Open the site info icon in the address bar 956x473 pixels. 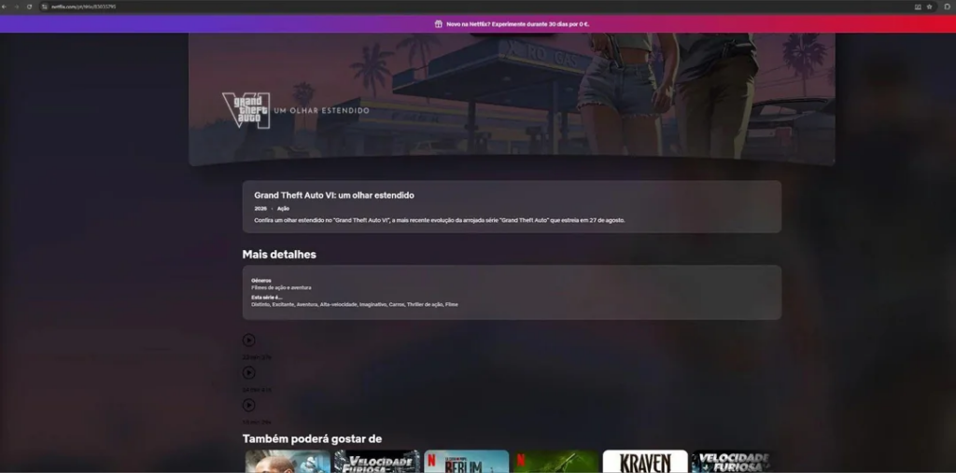(x=45, y=7)
